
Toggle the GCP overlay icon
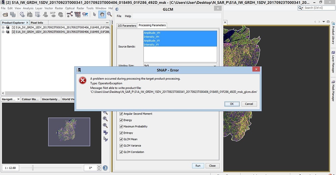tap(53, 15)
